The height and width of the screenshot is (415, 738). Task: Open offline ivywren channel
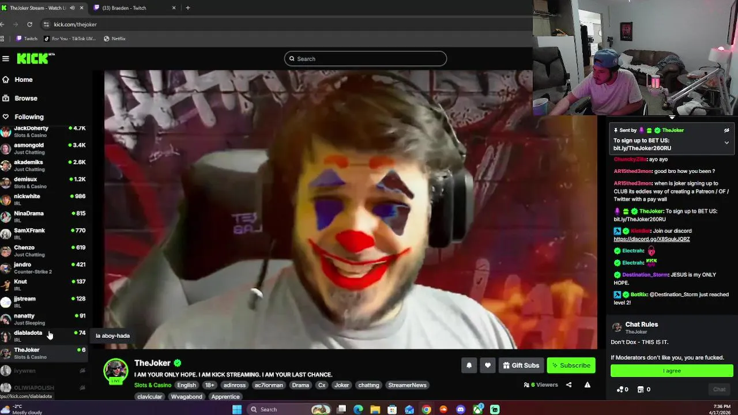(x=44, y=371)
